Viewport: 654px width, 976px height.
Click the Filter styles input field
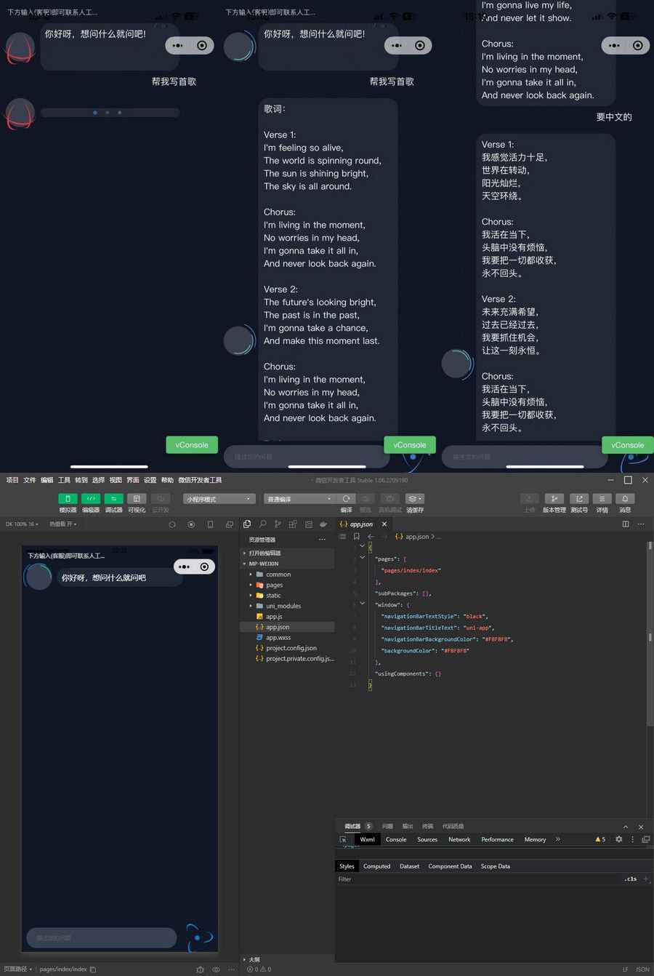click(x=472, y=879)
